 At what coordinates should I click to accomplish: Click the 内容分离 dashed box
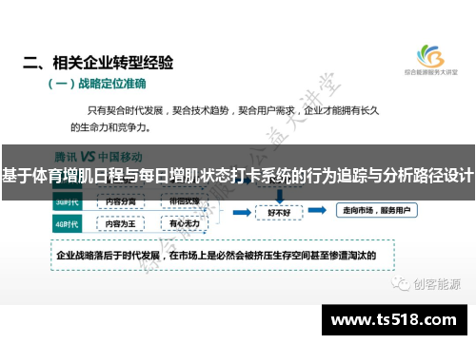click(121, 201)
